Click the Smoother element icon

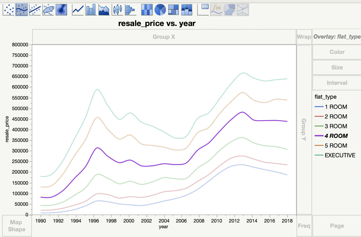[x=22, y=10]
